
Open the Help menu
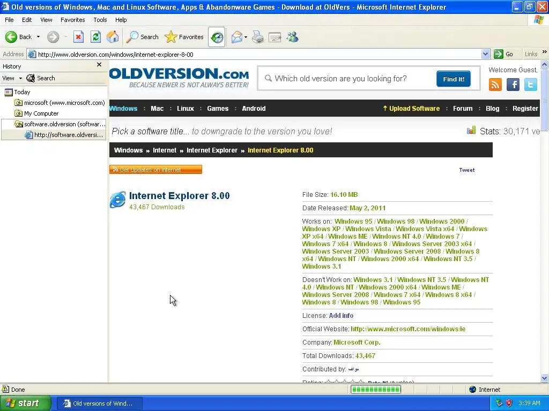121,20
